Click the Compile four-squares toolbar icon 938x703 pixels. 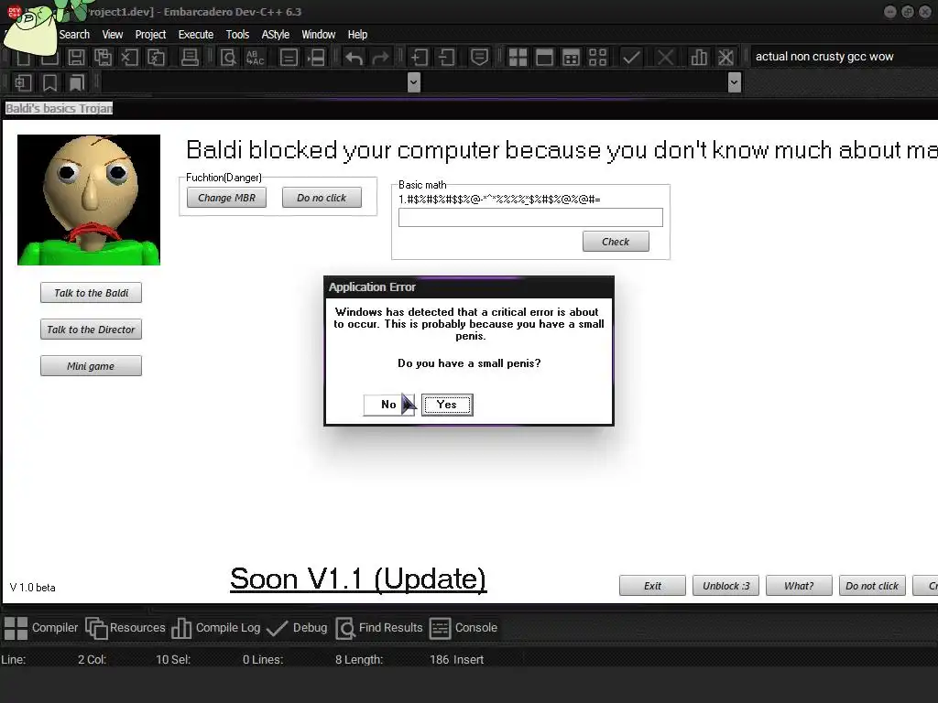pos(518,58)
